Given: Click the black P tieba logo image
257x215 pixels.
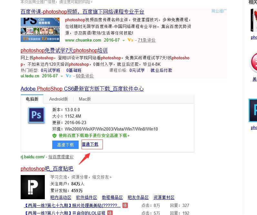Looking at the screenshot, I should pyautogui.click(x=33, y=187).
